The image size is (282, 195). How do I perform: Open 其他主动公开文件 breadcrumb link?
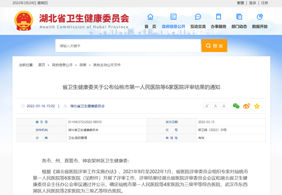point(107,65)
